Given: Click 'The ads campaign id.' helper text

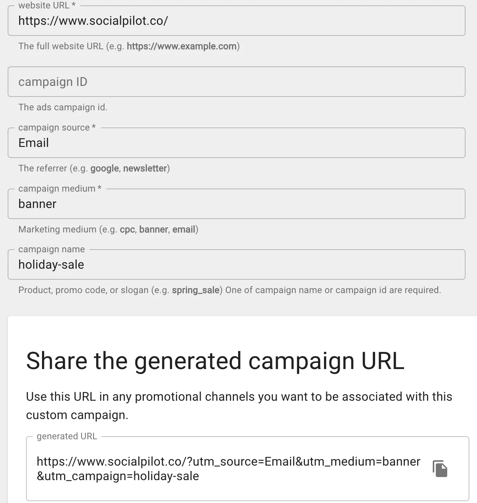Looking at the screenshot, I should [x=63, y=107].
